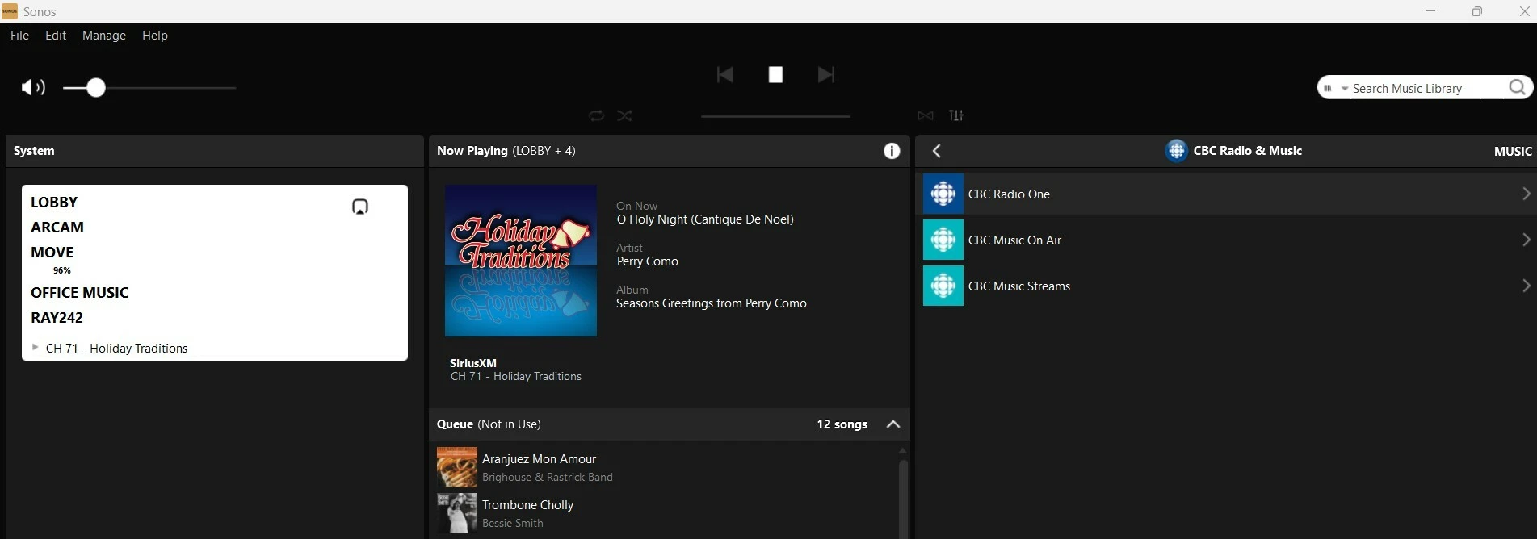Show track info with the info icon
The image size is (1537, 539).
[892, 151]
